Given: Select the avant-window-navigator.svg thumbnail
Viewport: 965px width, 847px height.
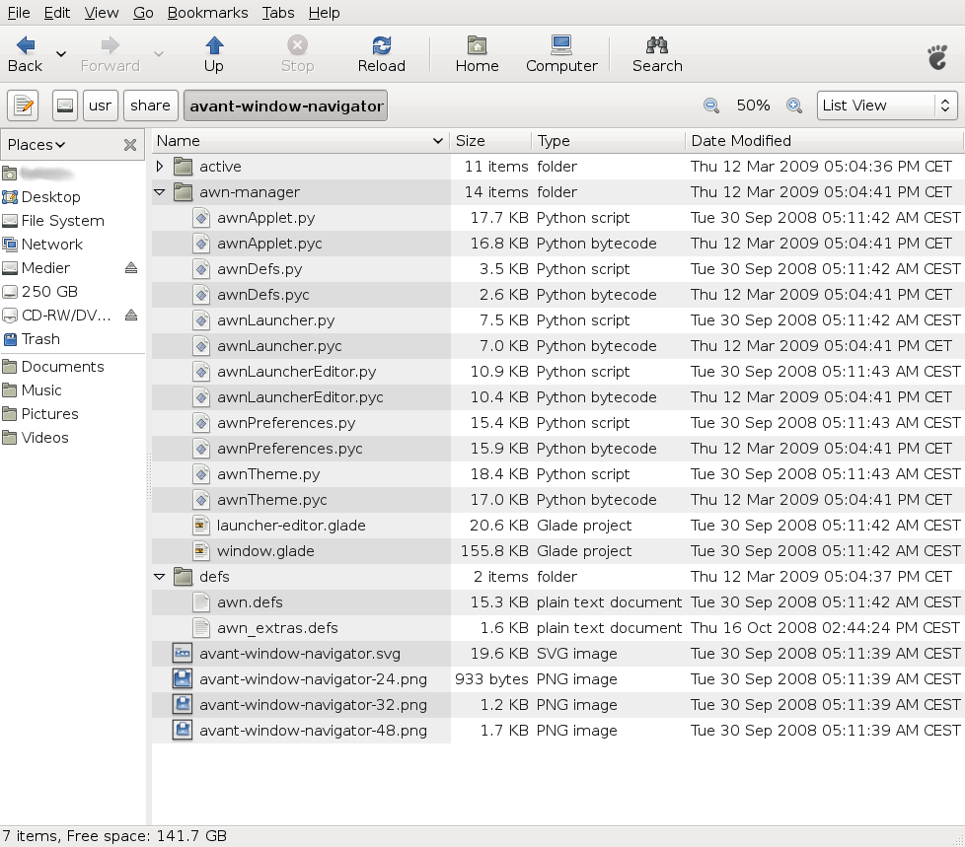Looking at the screenshot, I should click(183, 653).
